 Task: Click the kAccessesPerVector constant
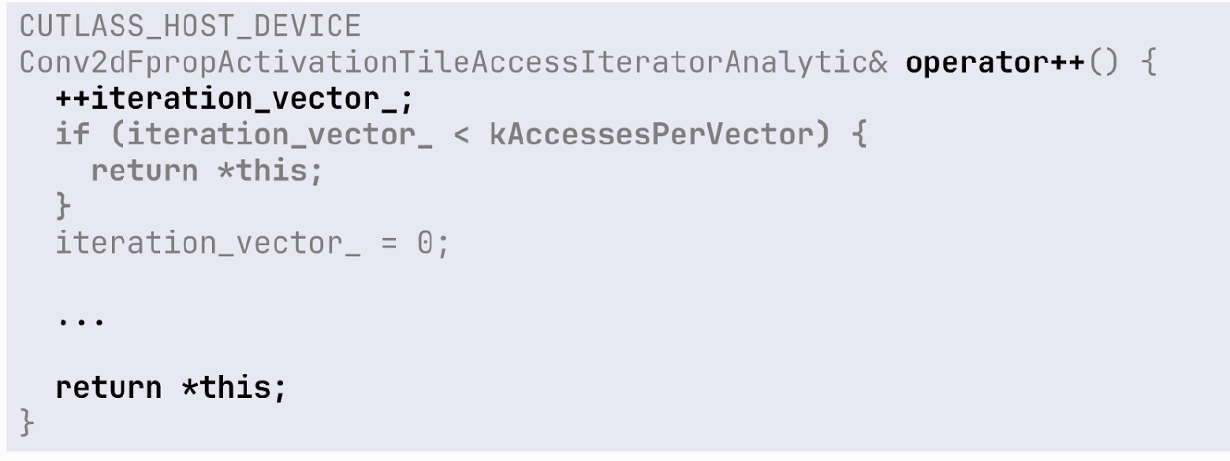pyautogui.click(x=650, y=135)
